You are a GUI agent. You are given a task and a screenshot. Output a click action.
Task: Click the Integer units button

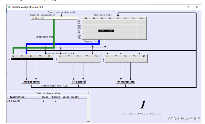[x=31, y=82]
